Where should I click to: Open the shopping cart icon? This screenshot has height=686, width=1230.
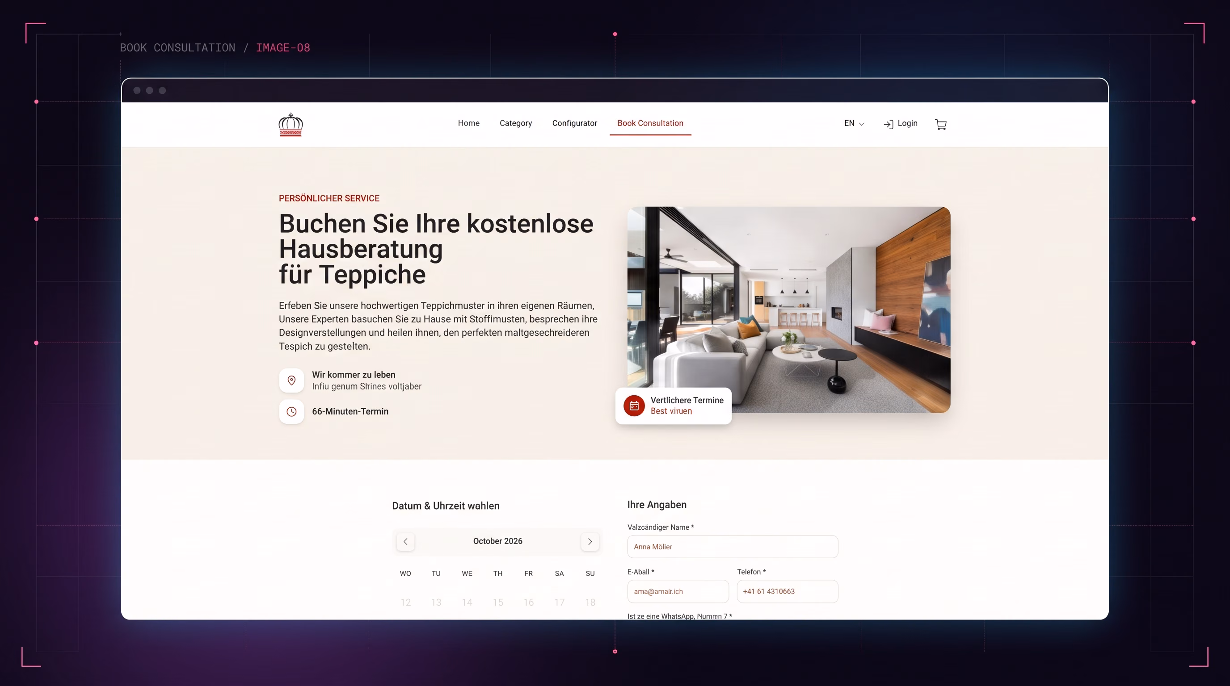[940, 124]
